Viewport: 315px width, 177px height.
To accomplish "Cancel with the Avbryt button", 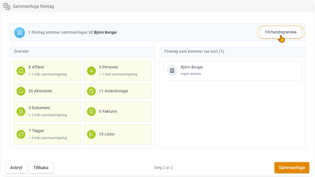I will [16, 167].
